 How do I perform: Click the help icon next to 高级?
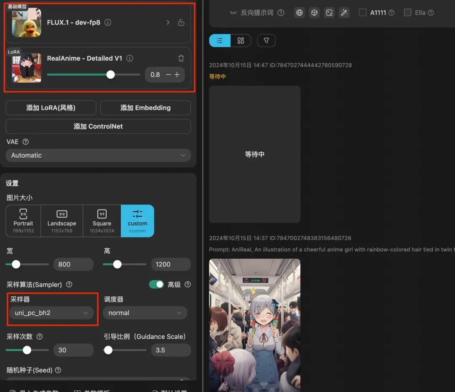(188, 284)
